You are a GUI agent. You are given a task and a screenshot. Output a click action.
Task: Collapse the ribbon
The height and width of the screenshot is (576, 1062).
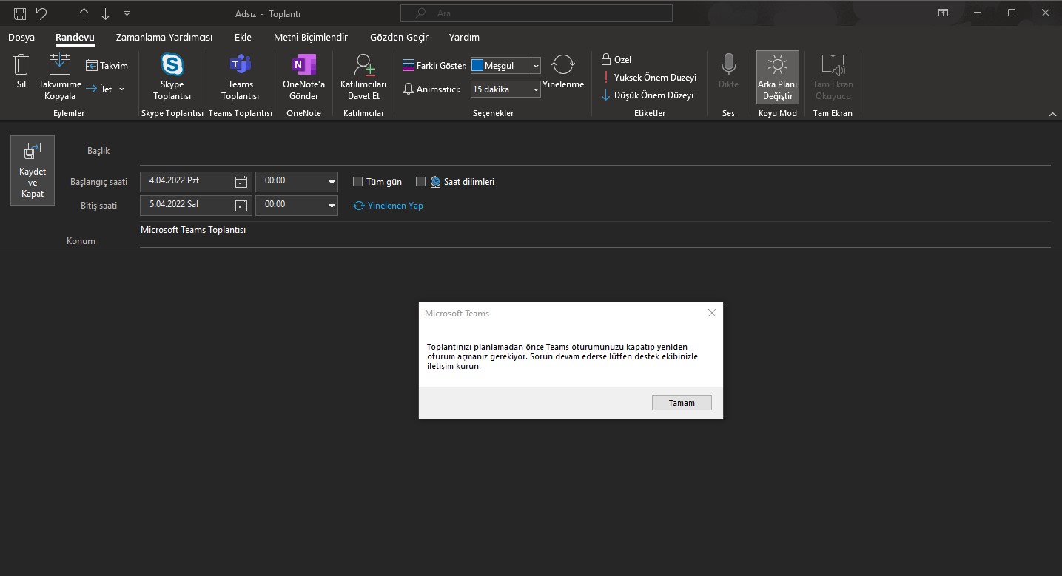1052,114
